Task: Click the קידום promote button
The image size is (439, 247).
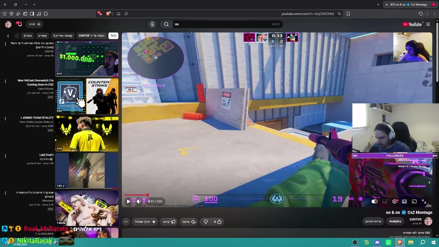Action: 169,222
